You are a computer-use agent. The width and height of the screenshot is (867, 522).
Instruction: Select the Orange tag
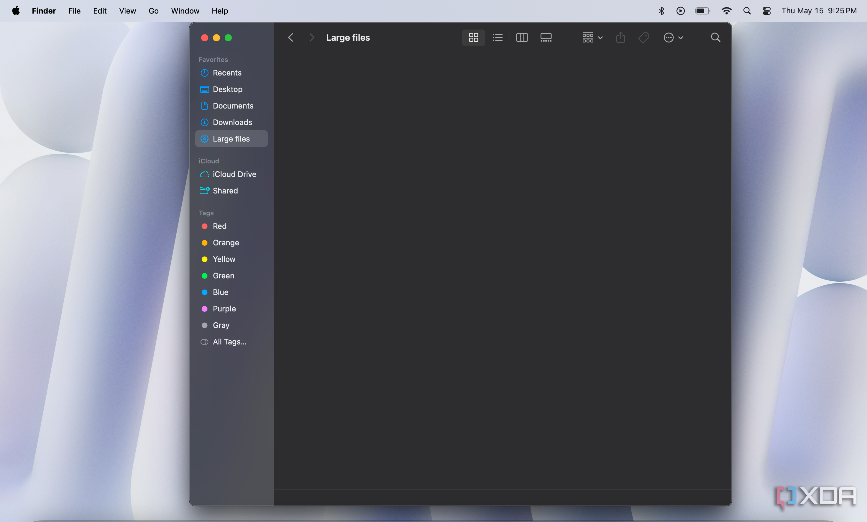click(231, 243)
